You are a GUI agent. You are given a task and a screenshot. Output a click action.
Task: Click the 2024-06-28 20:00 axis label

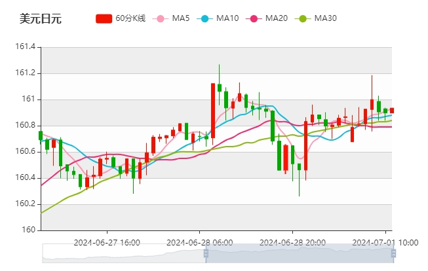point(292,242)
